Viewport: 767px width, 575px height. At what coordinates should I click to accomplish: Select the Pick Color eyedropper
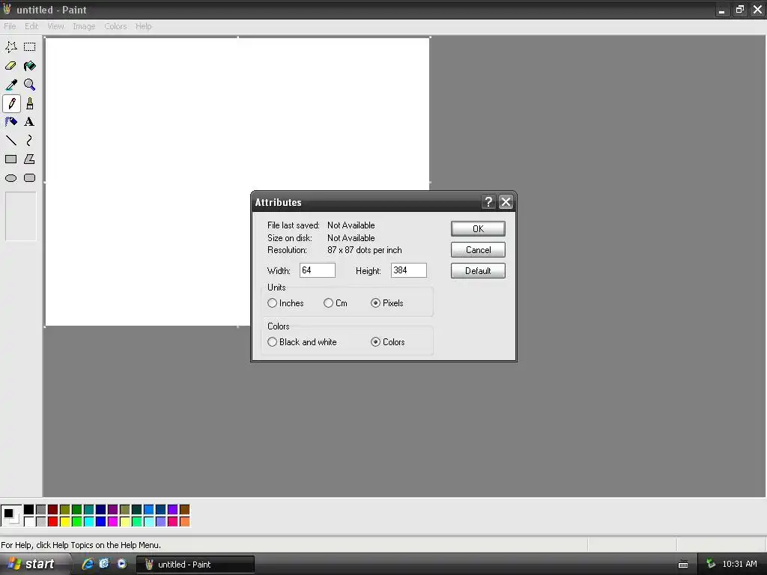tap(10, 85)
